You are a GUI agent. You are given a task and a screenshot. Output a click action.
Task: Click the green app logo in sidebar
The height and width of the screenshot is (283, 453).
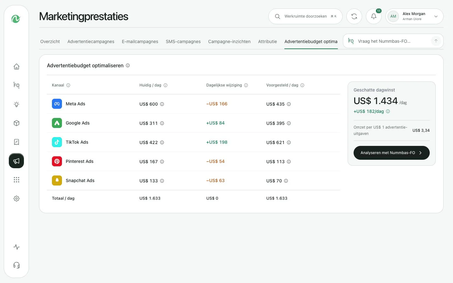point(16,19)
